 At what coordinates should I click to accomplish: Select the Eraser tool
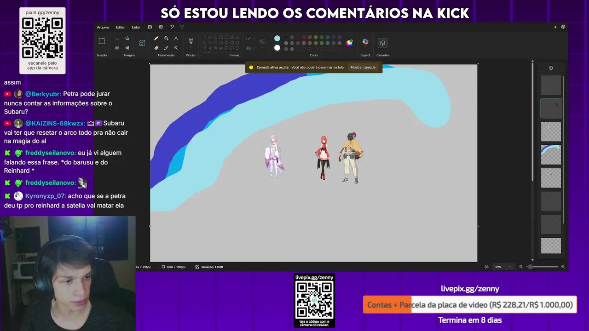(156, 48)
